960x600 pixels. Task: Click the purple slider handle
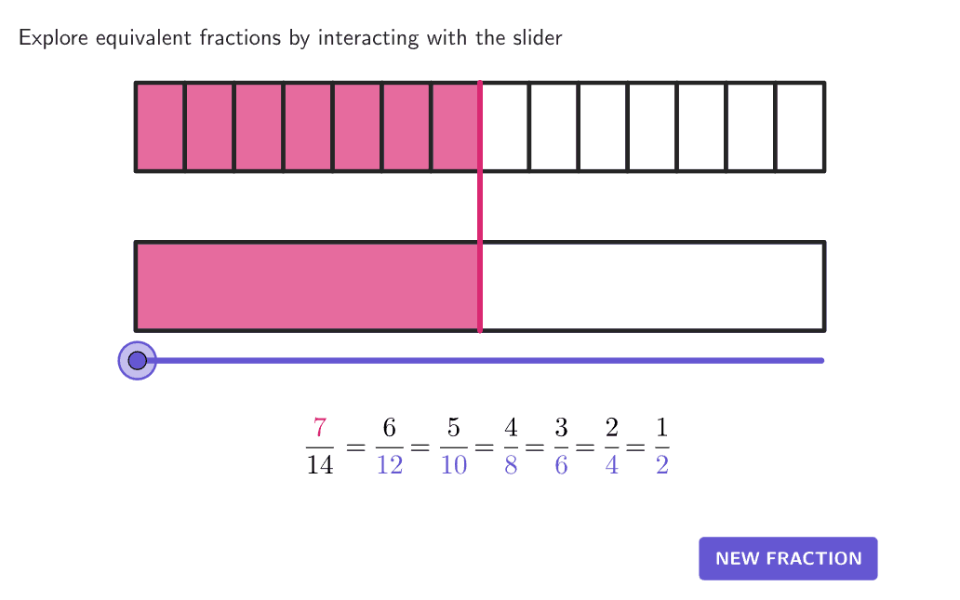138,360
